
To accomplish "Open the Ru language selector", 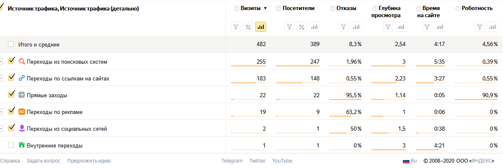I will [x=410, y=161].
